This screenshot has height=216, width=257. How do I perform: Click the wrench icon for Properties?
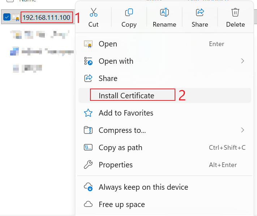coord(88,165)
